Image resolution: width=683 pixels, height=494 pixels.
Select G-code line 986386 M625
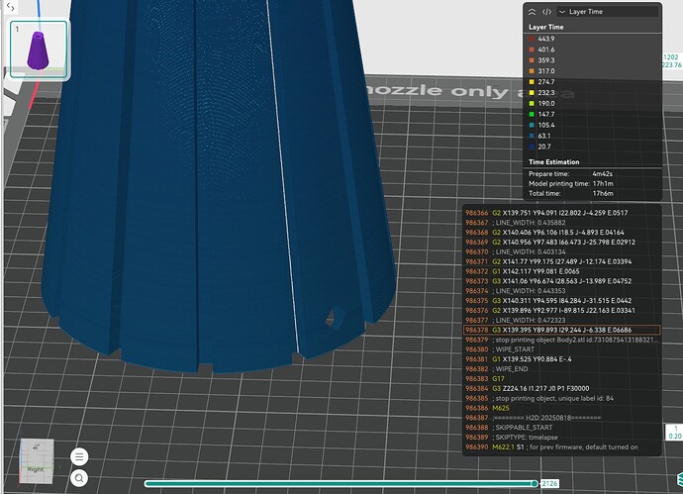click(x=562, y=408)
